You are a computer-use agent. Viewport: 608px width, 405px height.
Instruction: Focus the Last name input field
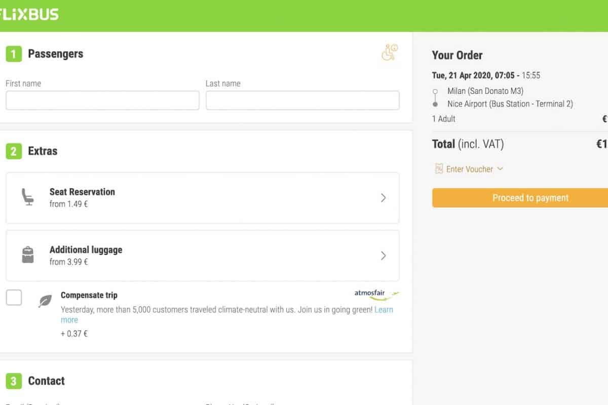pos(302,100)
